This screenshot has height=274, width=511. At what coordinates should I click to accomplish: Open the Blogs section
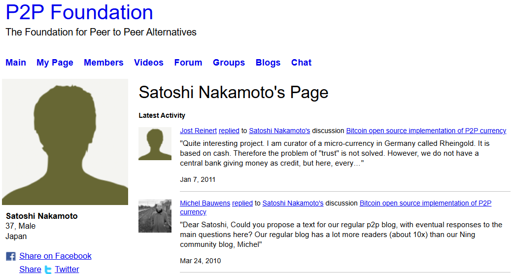point(268,63)
